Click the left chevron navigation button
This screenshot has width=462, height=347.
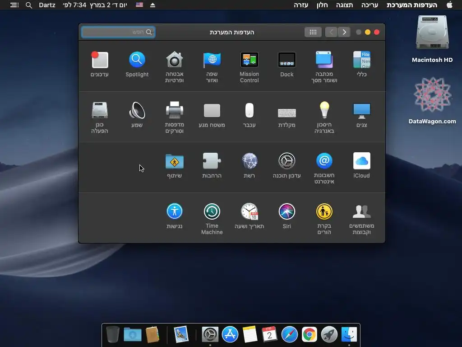331,32
